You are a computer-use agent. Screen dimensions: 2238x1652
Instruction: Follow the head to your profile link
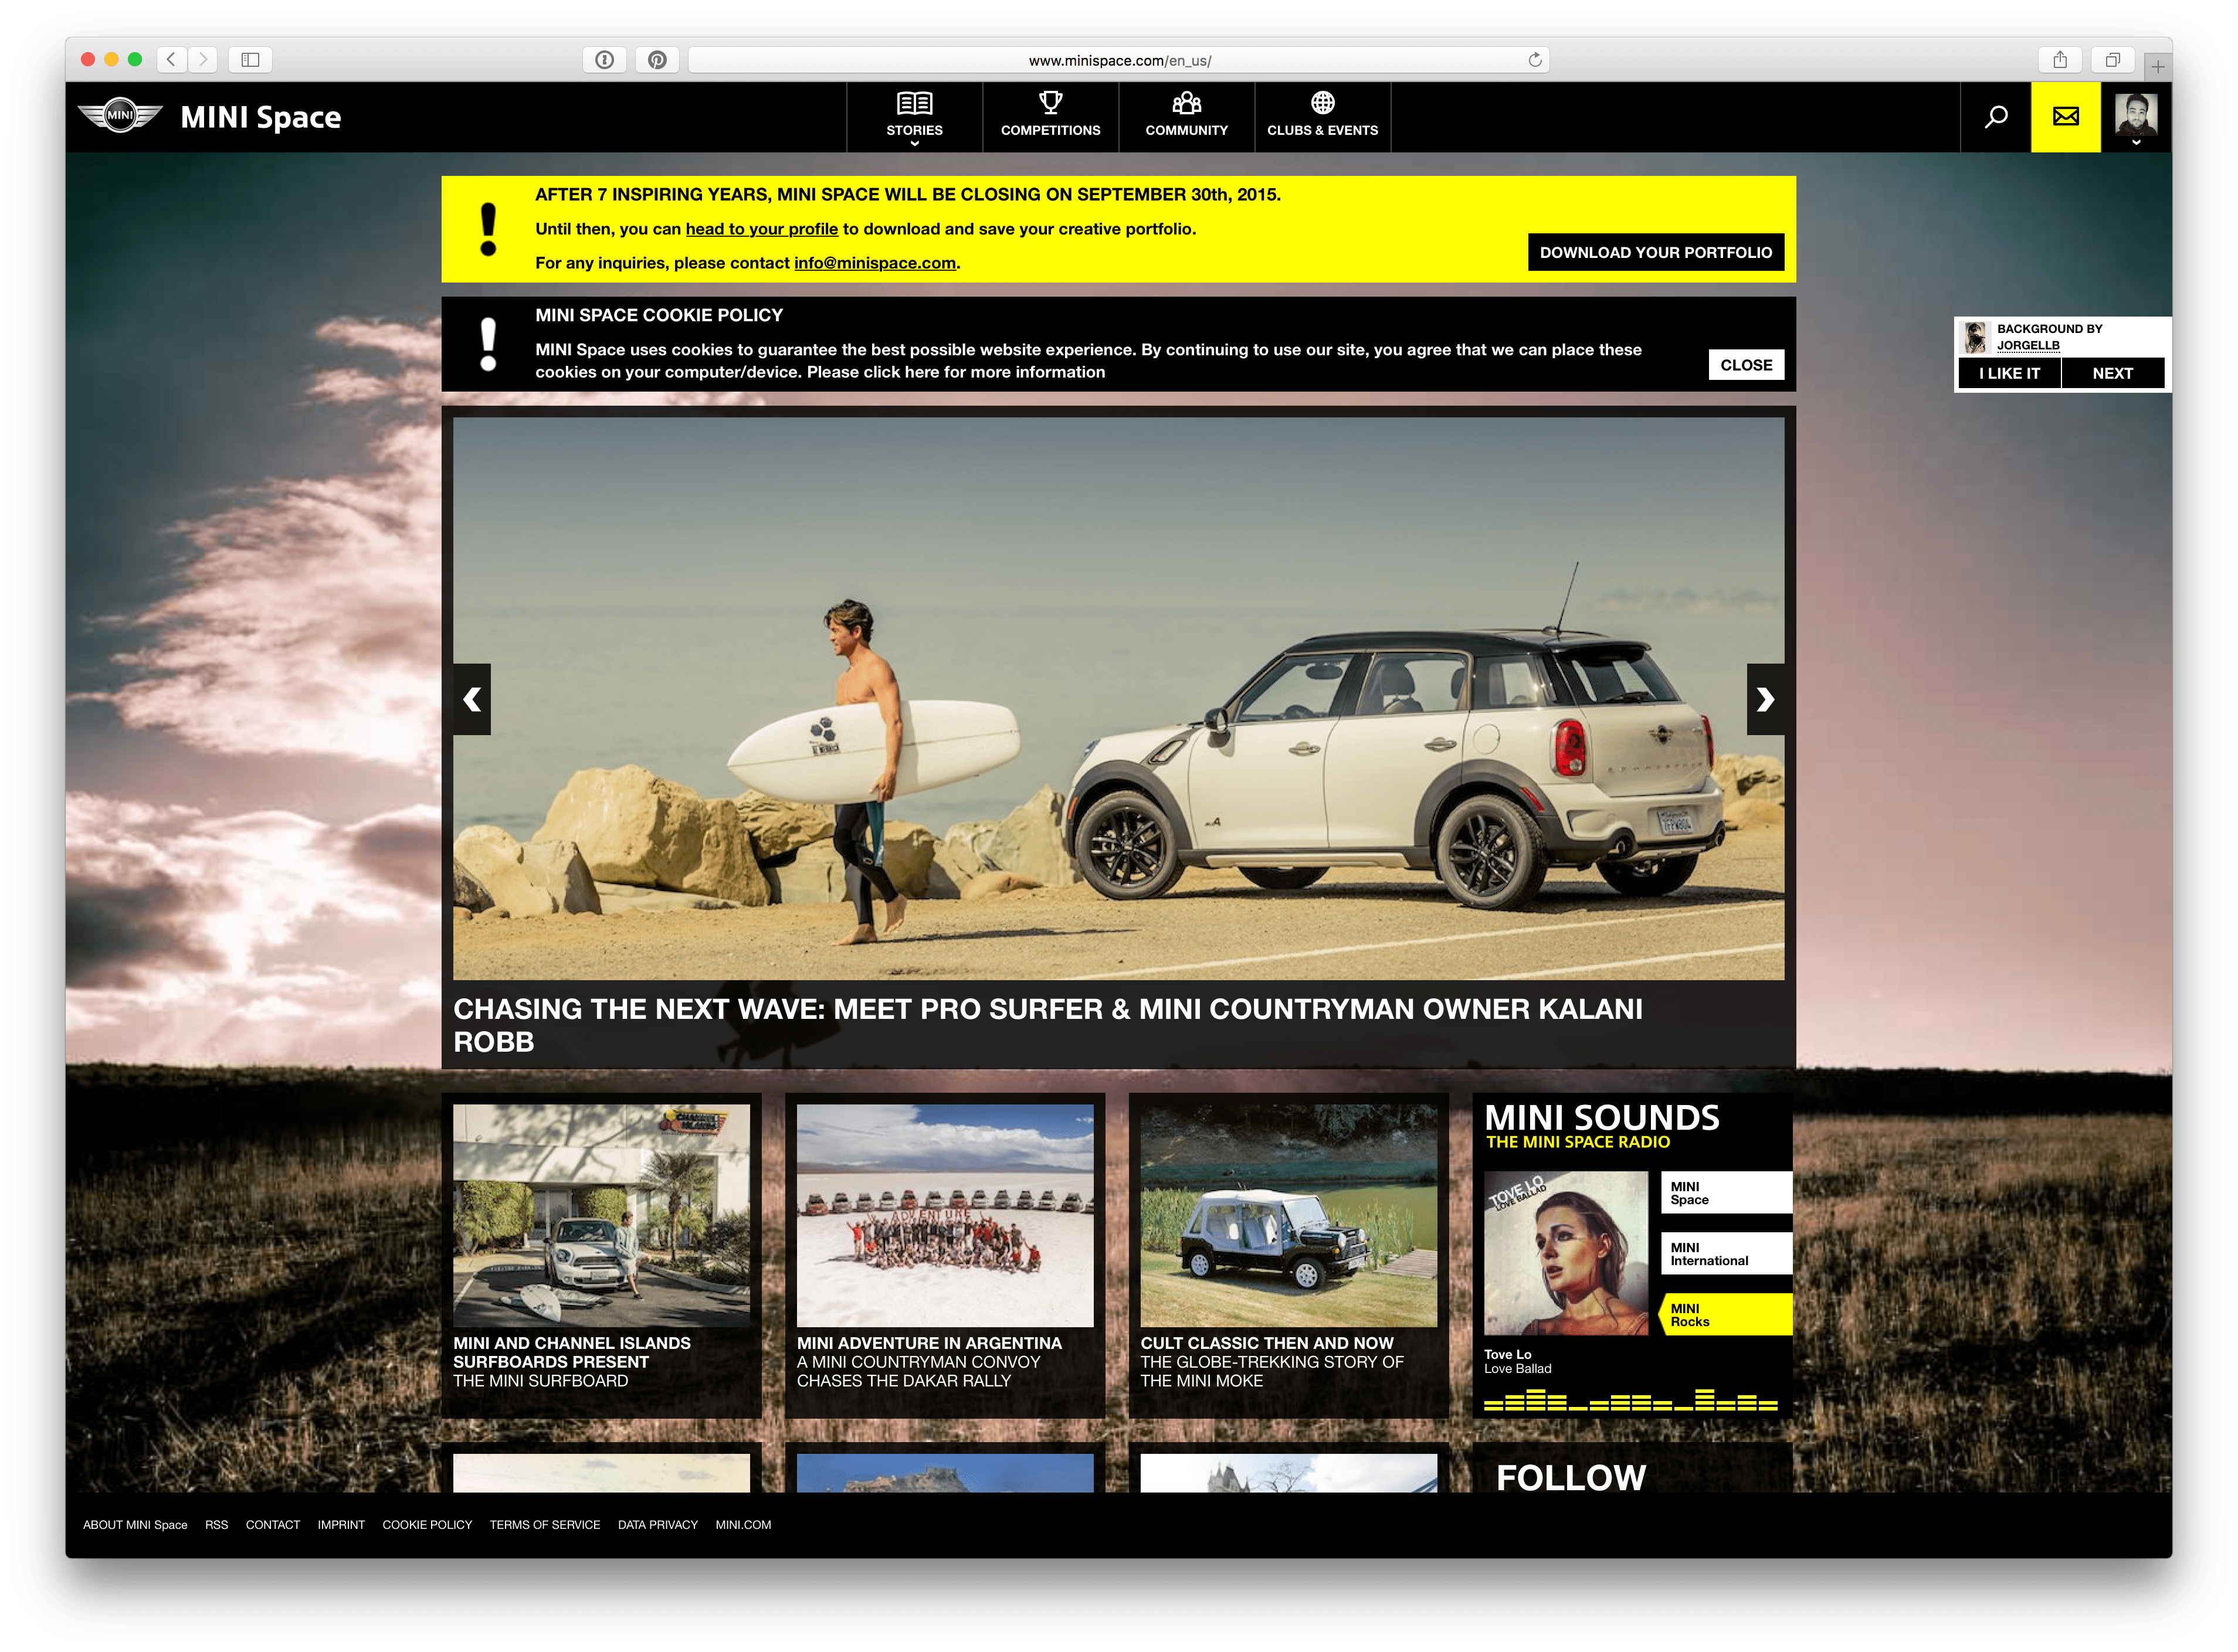click(x=761, y=229)
